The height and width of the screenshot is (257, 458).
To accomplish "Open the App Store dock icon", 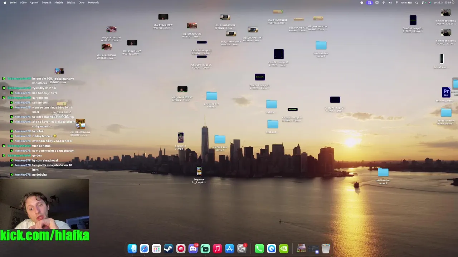I will 229,248.
